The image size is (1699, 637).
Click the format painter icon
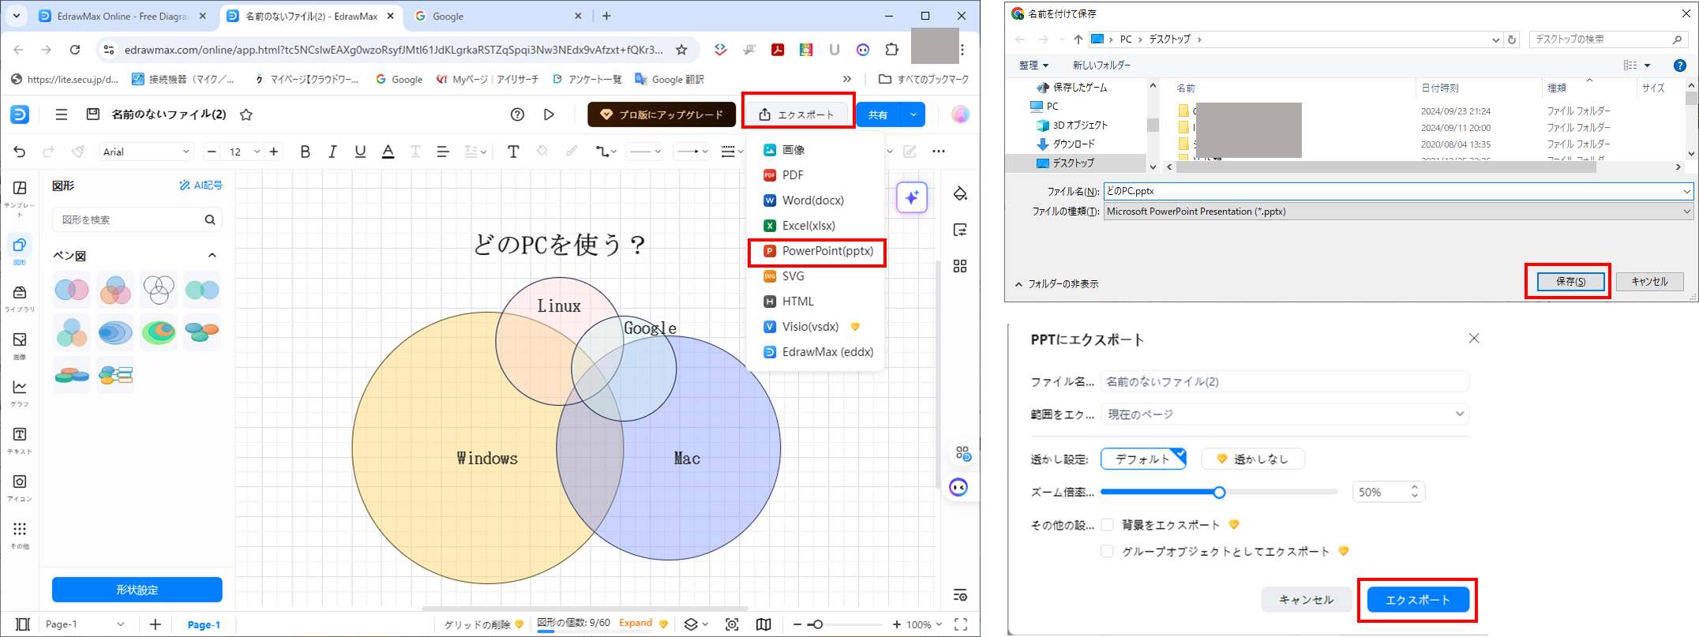(77, 152)
